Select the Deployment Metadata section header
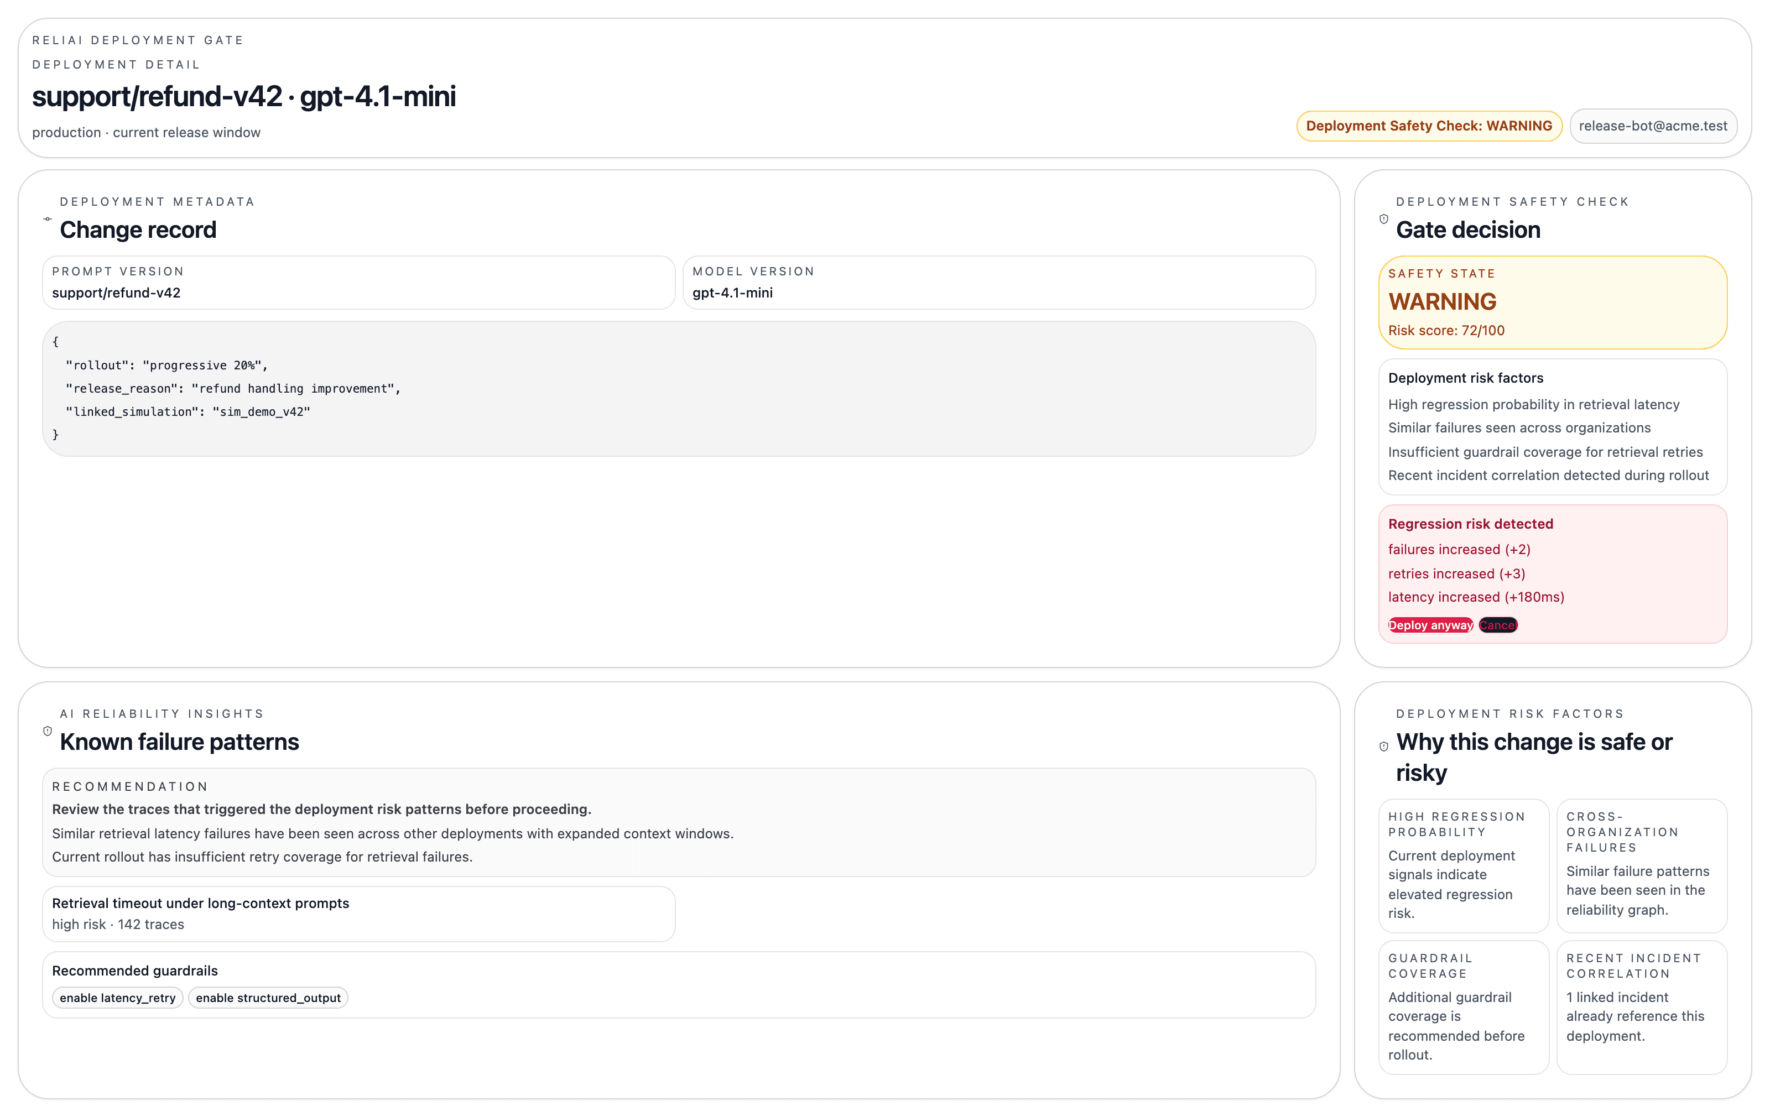This screenshot has height=1106, width=1770. coord(158,201)
